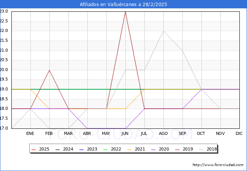Click the MAR month axis label
The height and width of the screenshot is (171, 247).
(x=68, y=133)
